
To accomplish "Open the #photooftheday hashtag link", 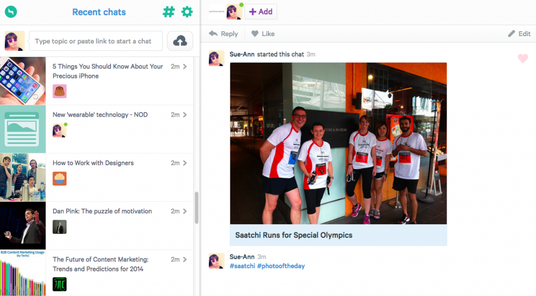I will pyautogui.click(x=281, y=266).
